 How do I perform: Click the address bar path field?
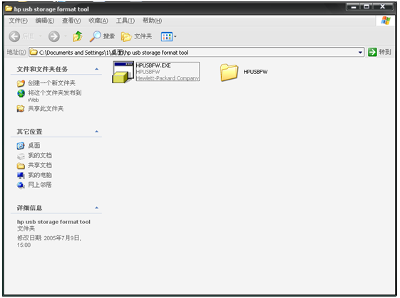click(196, 53)
